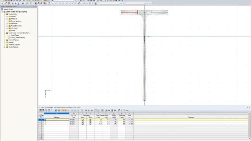Select Internal Forces in the navigator tree
Image resolution: width=251 pixels, height=141 pixels.
coord(14,40)
